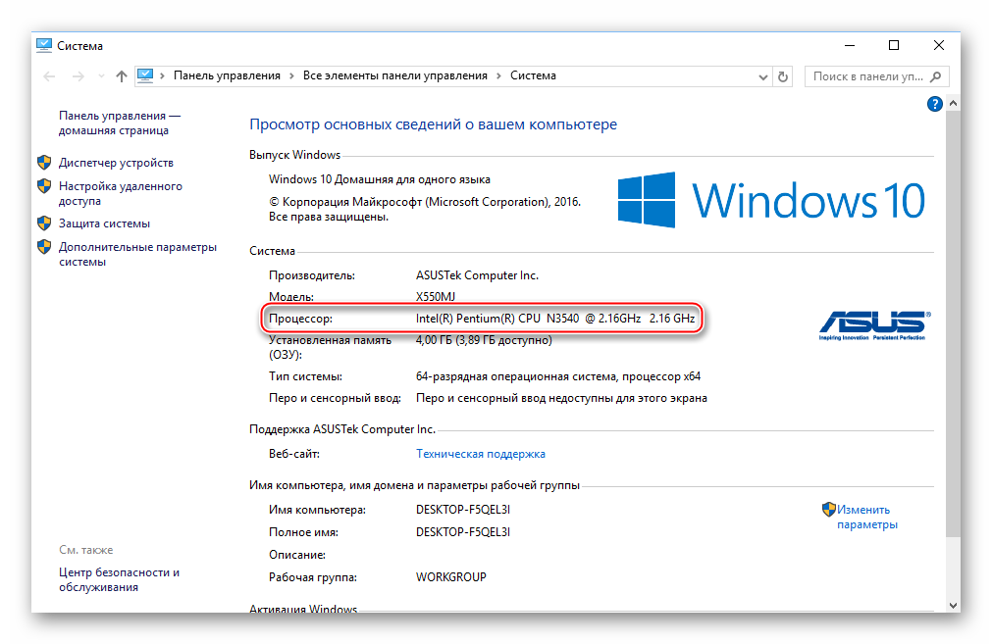The image size is (992, 644).
Task: Go up one level with up arrow
Action: (x=122, y=76)
